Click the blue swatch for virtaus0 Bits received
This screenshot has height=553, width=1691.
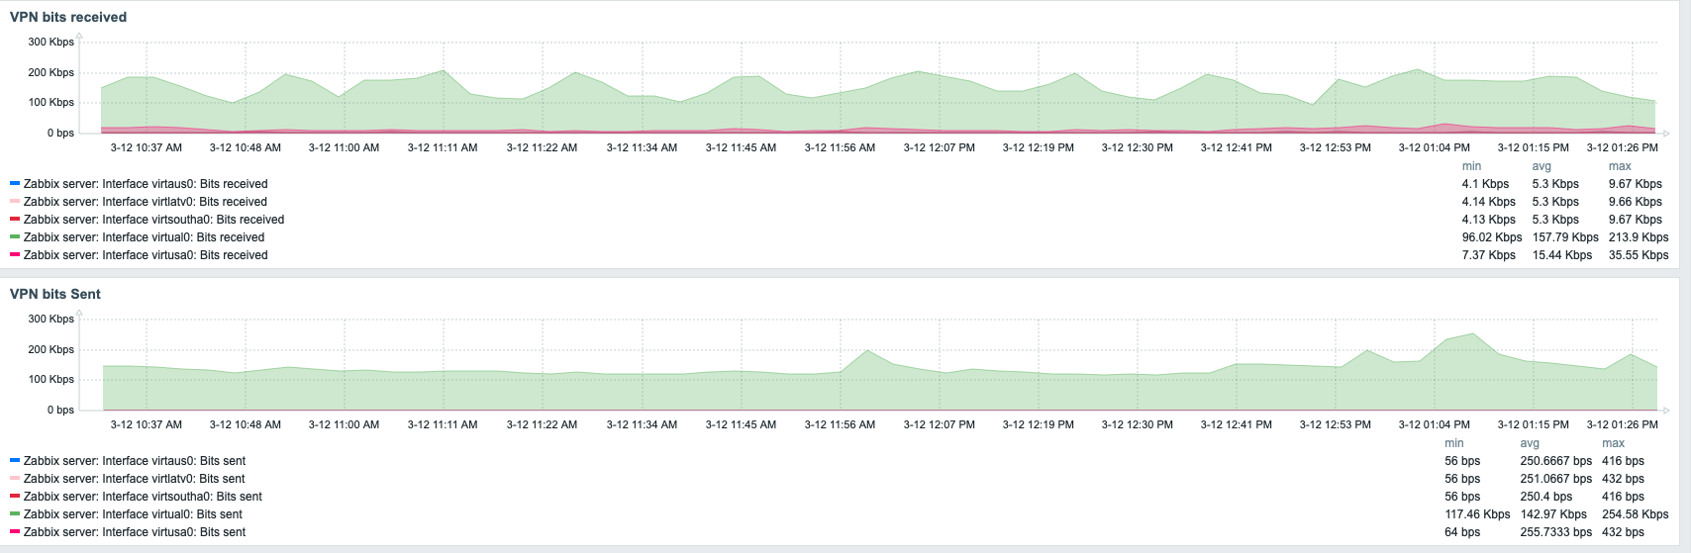15,183
